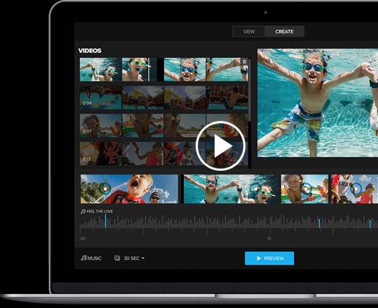
Task: Open the MUSIC selection
Action: point(94,258)
